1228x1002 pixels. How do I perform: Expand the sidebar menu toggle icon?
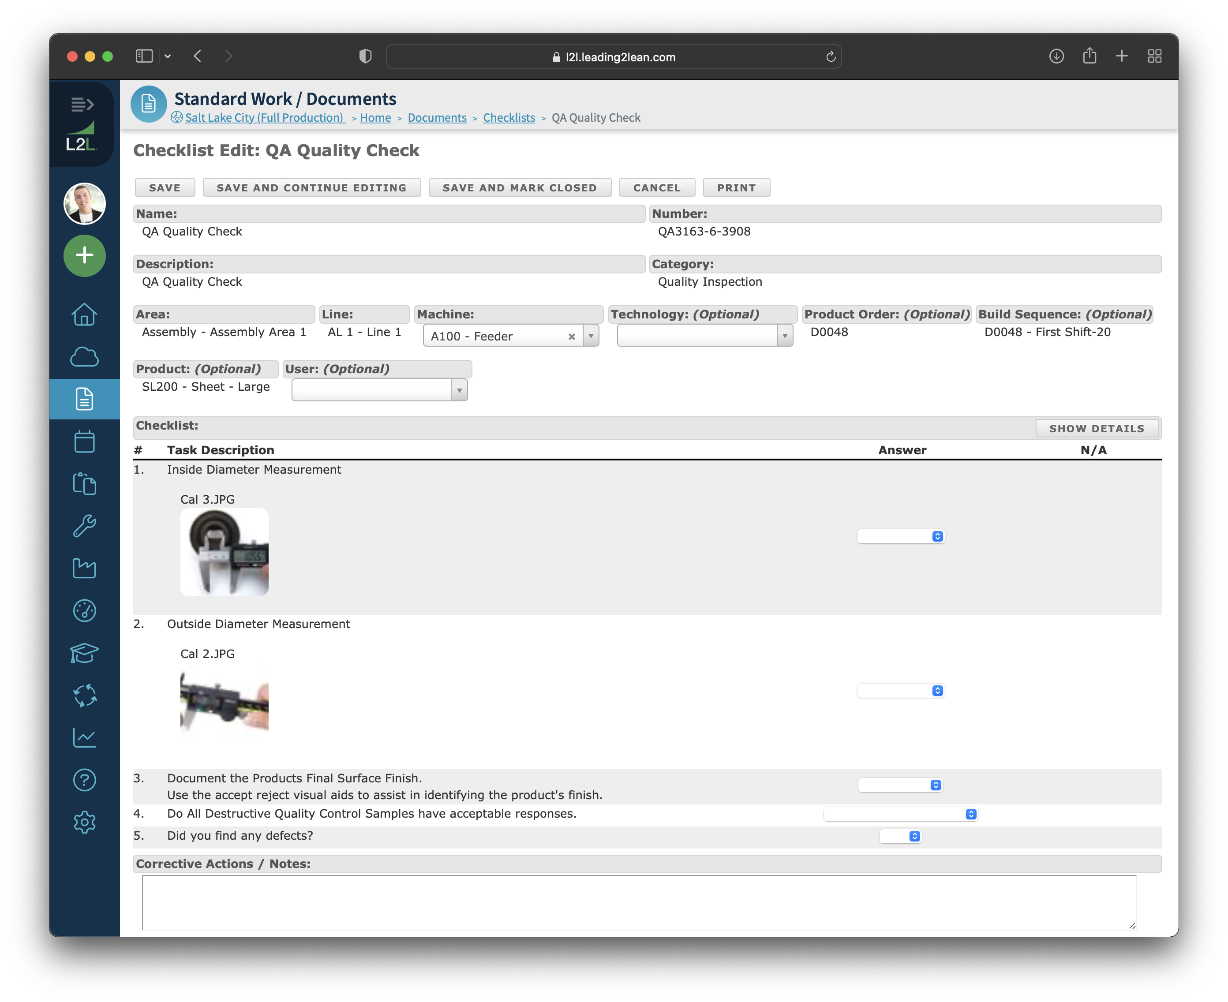point(82,105)
